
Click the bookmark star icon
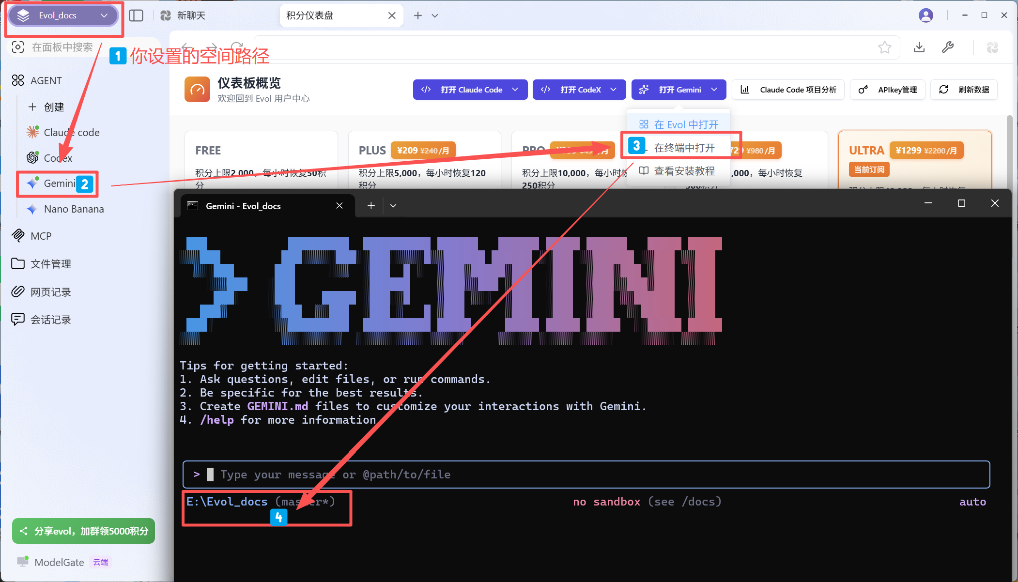pos(884,47)
